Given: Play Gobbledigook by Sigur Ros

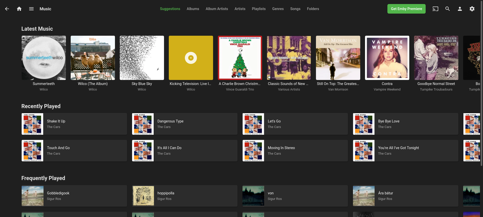Looking at the screenshot, I should 74,196.
